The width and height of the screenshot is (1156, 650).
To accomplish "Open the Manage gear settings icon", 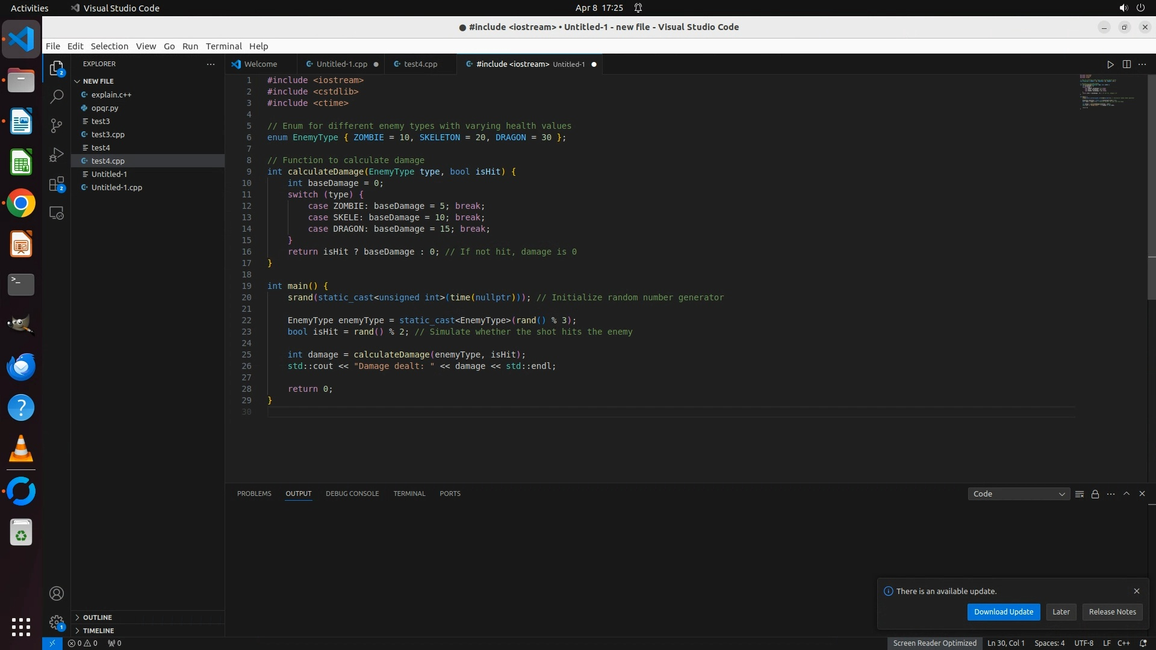I will (57, 622).
